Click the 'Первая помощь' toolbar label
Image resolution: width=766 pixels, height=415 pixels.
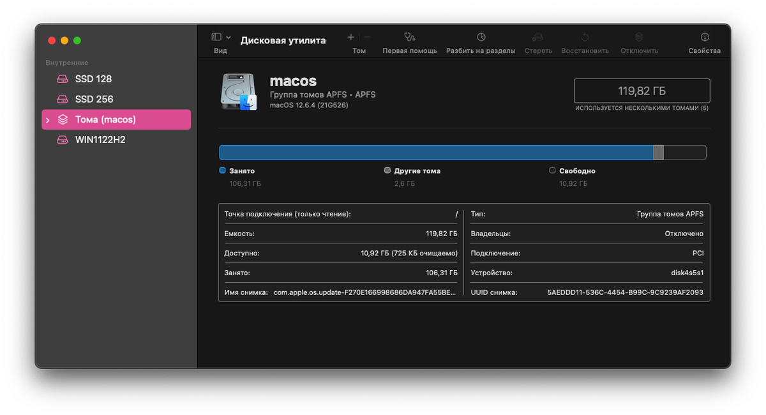[x=410, y=50]
